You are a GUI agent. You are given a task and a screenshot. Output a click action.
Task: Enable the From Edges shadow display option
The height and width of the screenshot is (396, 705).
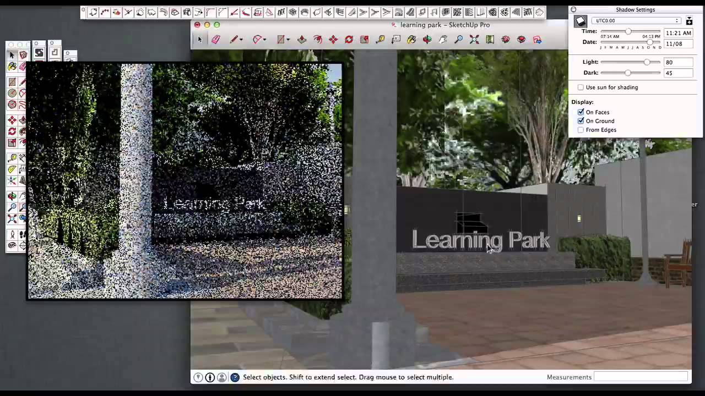581,130
